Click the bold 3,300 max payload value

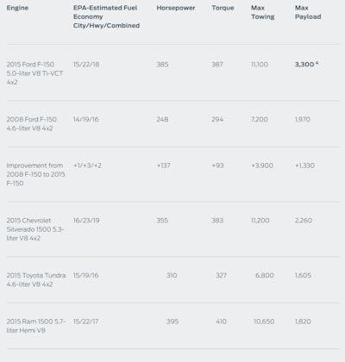304,65
